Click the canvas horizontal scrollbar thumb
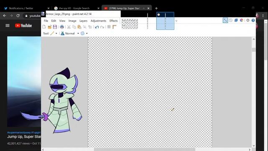Screen dimensions: 268x151 coord(144,150)
